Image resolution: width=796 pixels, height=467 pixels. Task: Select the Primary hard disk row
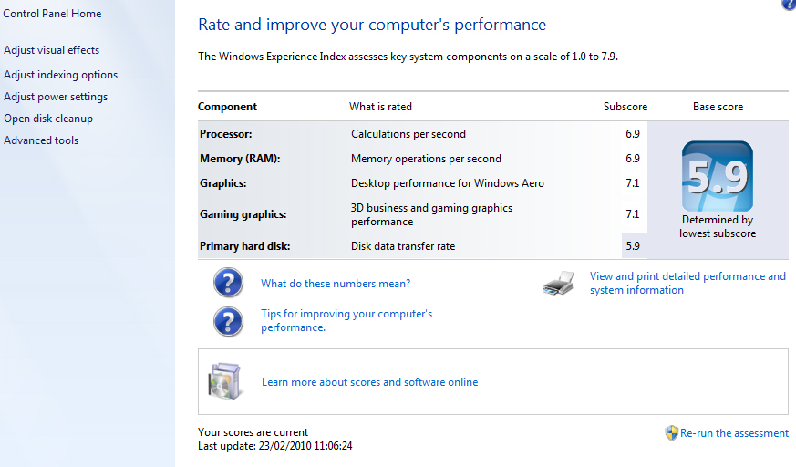pyautogui.click(x=244, y=246)
